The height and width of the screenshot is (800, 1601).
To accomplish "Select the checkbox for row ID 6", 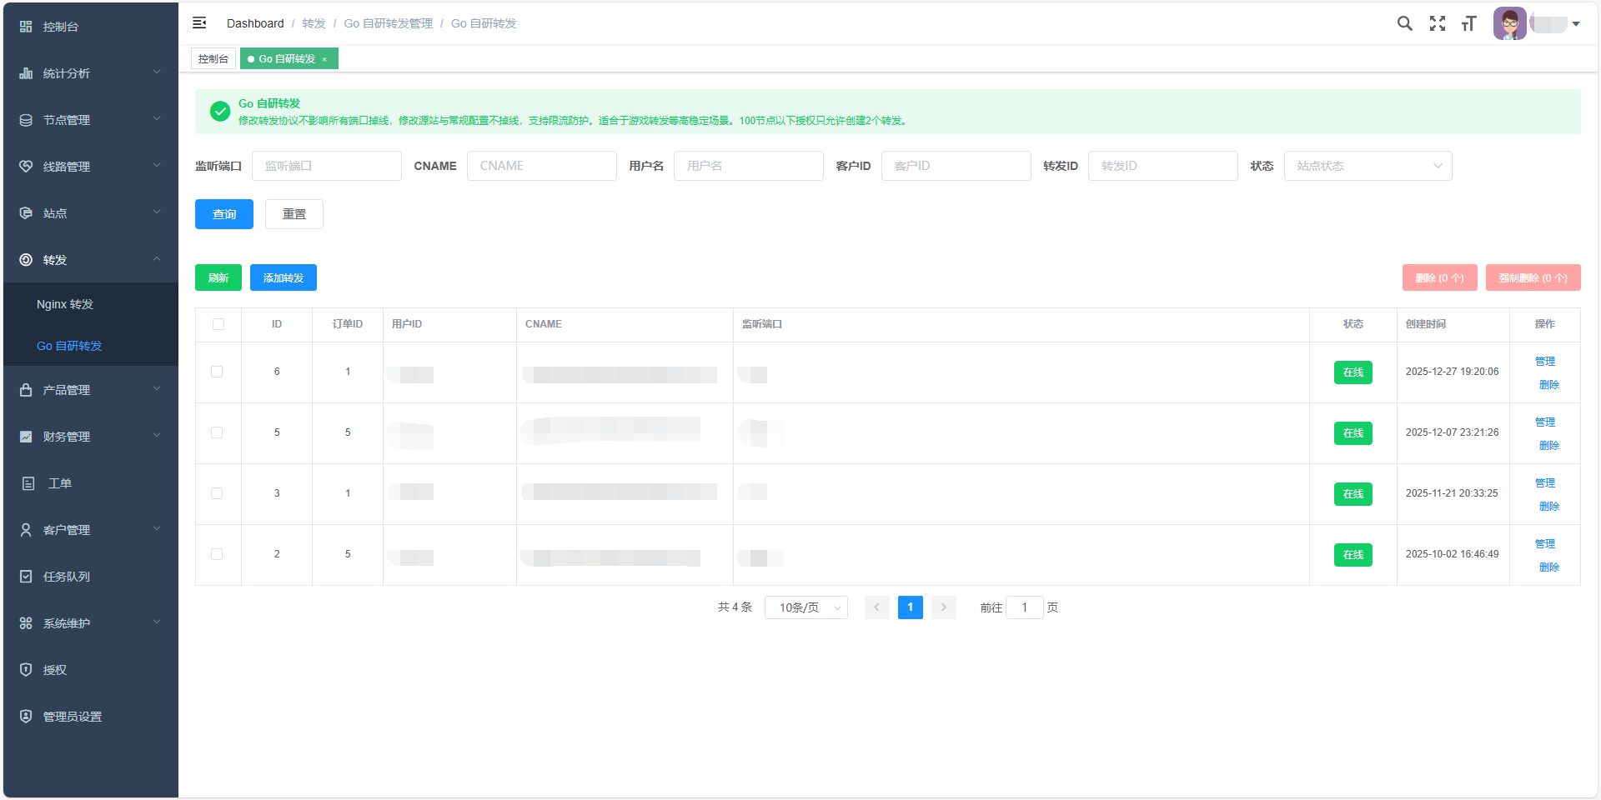I will [x=217, y=372].
